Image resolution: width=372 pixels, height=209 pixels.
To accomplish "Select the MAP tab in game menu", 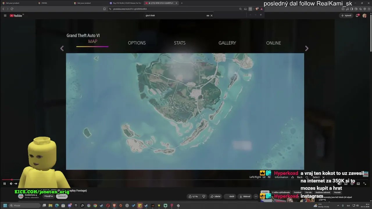I will 92,42.
